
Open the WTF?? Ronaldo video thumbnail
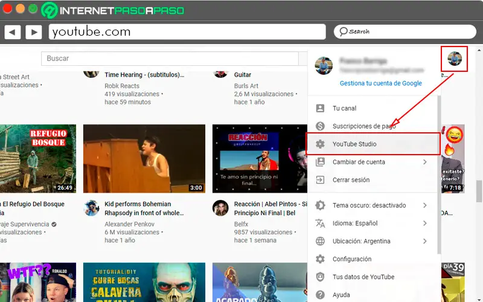point(38,282)
